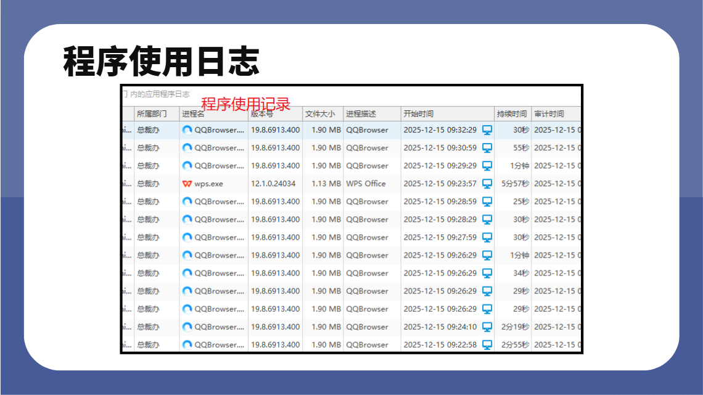703x395 pixels.
Task: Click the WPS icon beside wps.exe
Action: [187, 184]
